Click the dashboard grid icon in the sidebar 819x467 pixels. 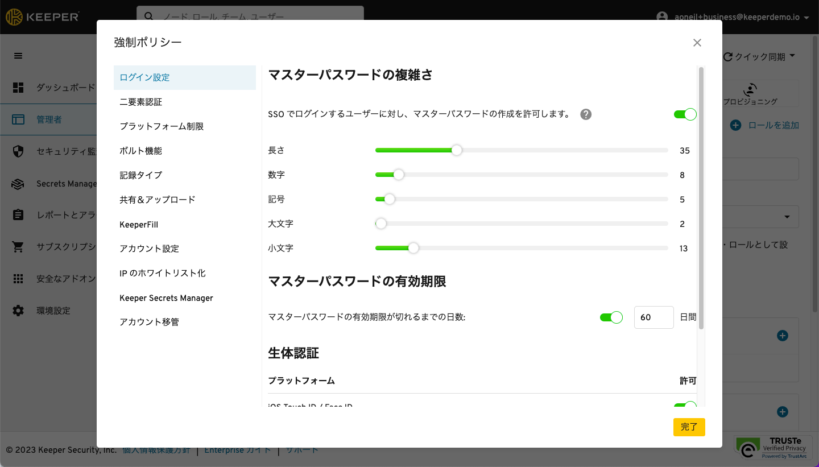[x=18, y=88]
